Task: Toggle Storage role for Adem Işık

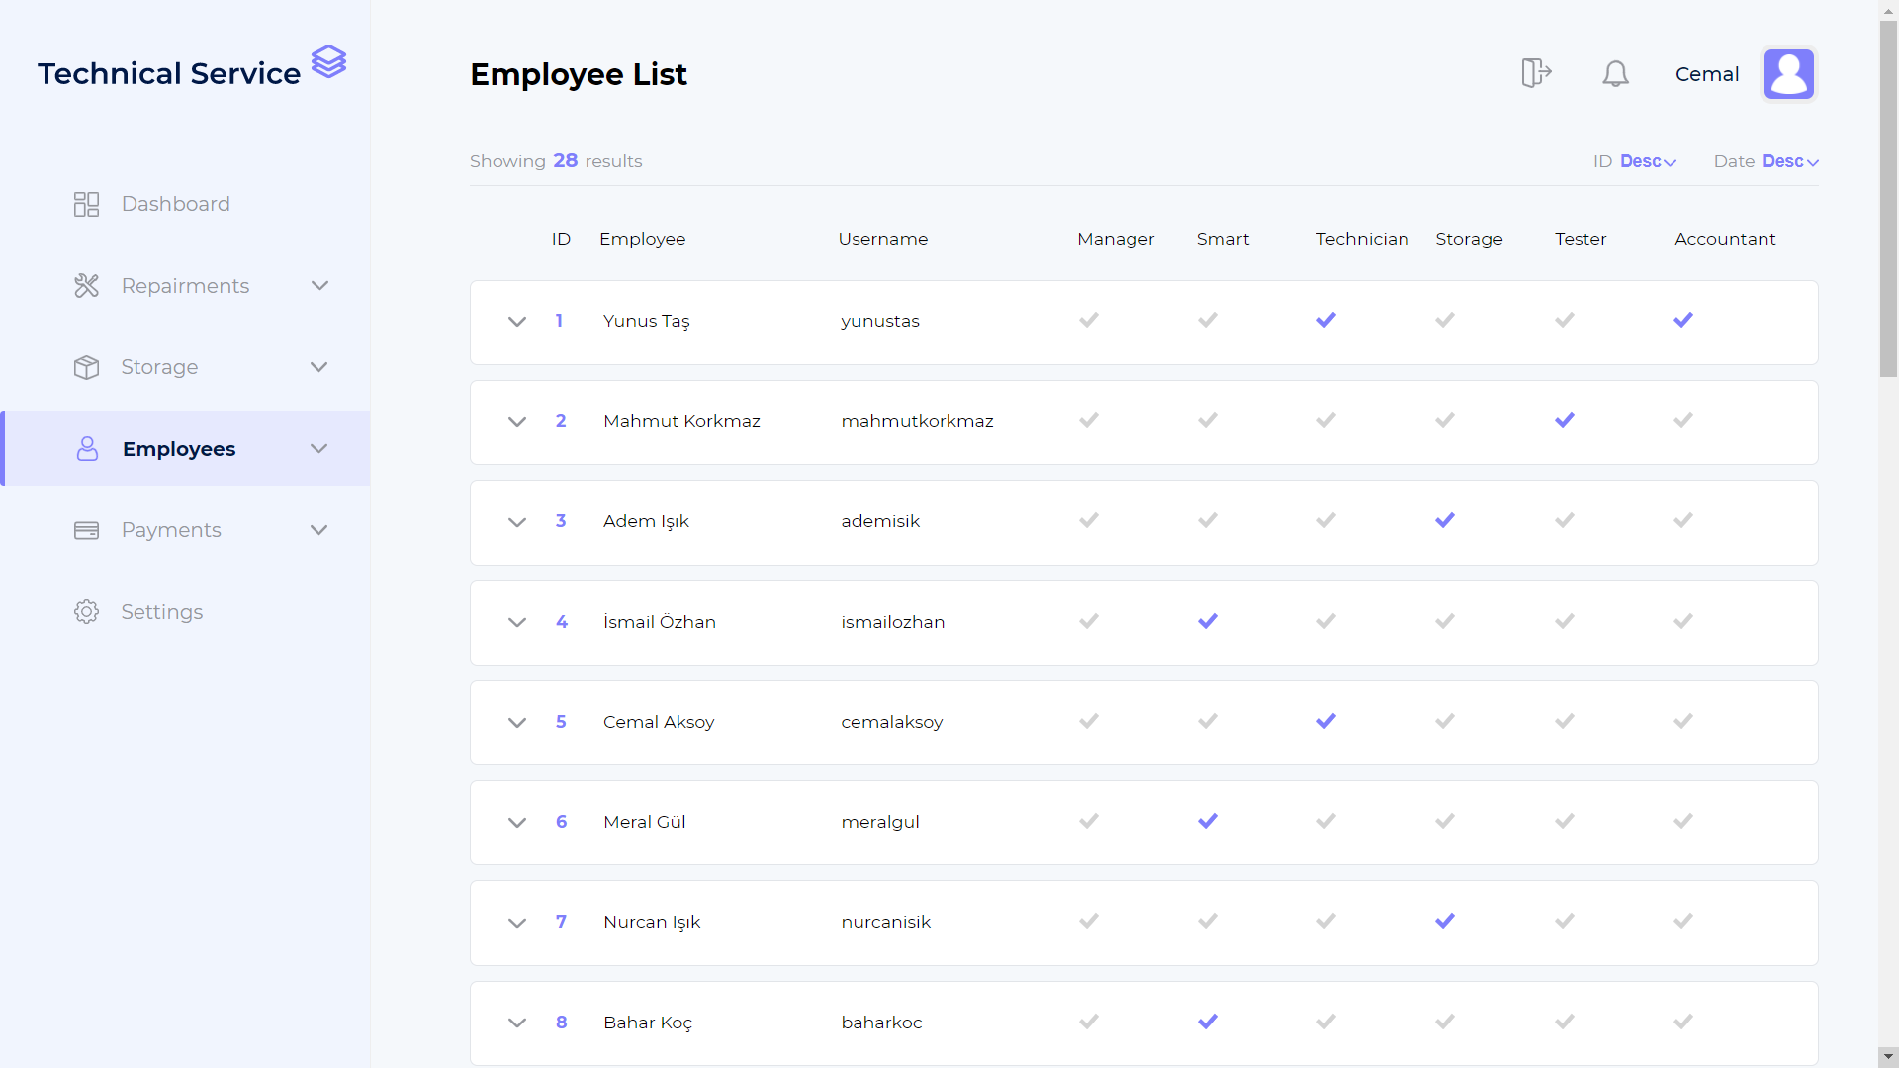Action: click(1445, 520)
